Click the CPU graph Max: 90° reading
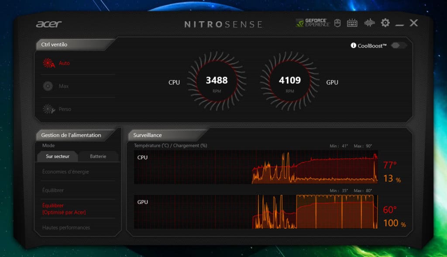The height and width of the screenshot is (257, 447). (363, 146)
